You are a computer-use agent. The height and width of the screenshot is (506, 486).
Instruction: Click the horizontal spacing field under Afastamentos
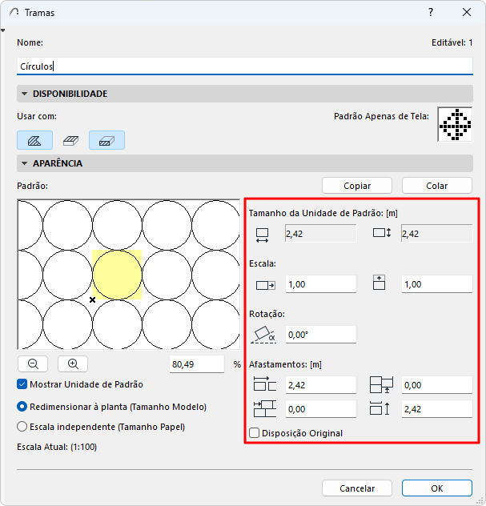click(321, 385)
